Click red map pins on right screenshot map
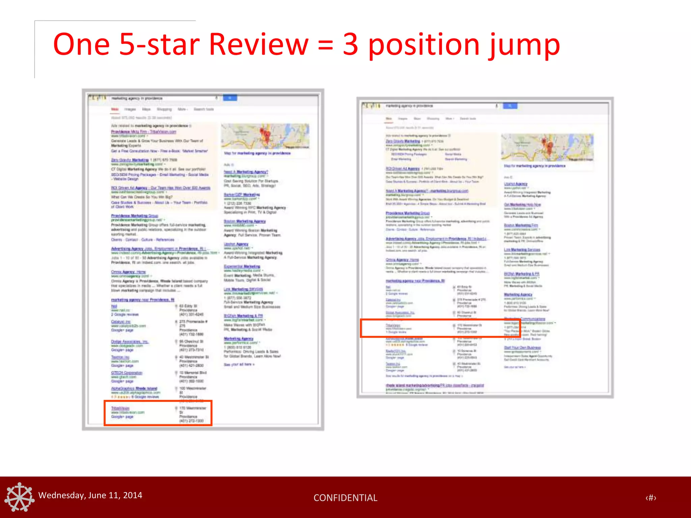Image resolution: width=691 pixels, height=518 pixels. click(547, 146)
